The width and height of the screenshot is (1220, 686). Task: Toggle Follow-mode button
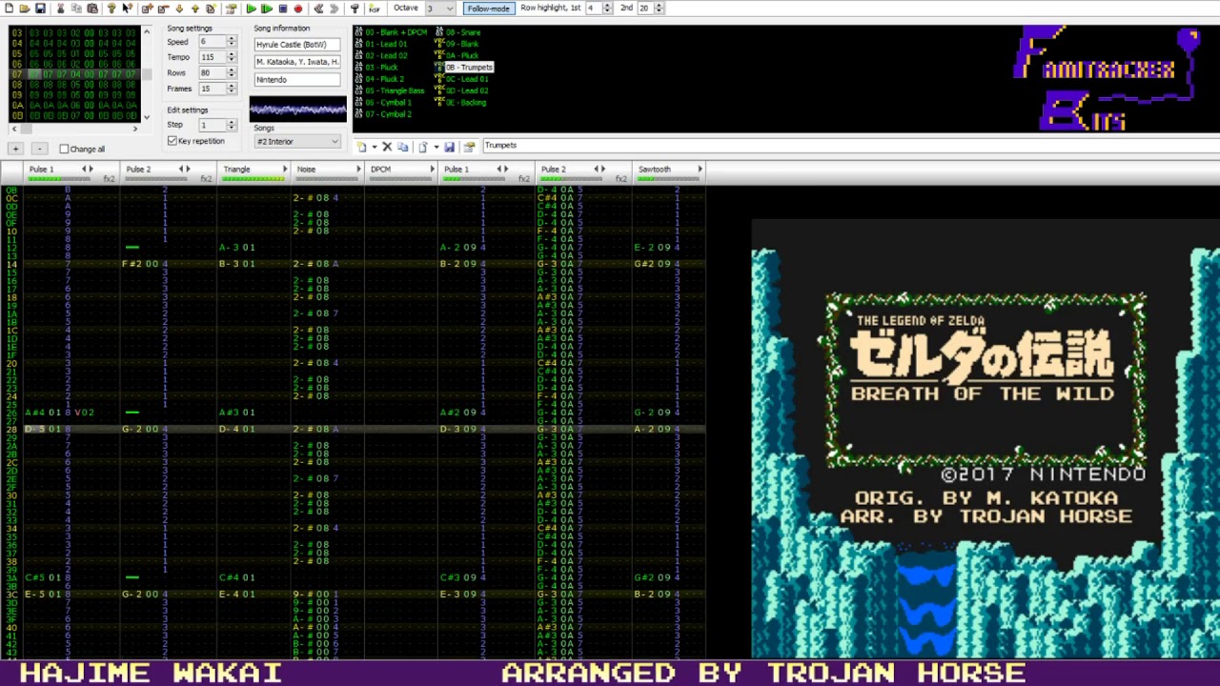489,9
